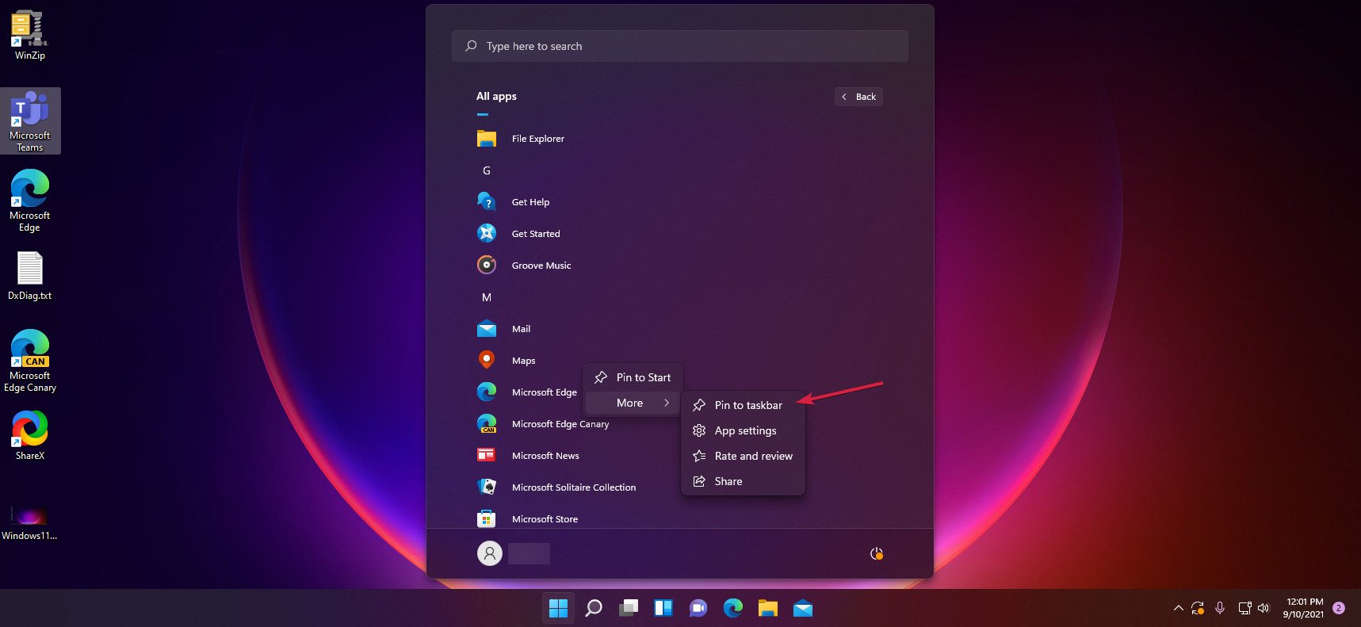This screenshot has height=627, width=1361.
Task: Open Mail from the taskbar
Action: click(x=803, y=608)
